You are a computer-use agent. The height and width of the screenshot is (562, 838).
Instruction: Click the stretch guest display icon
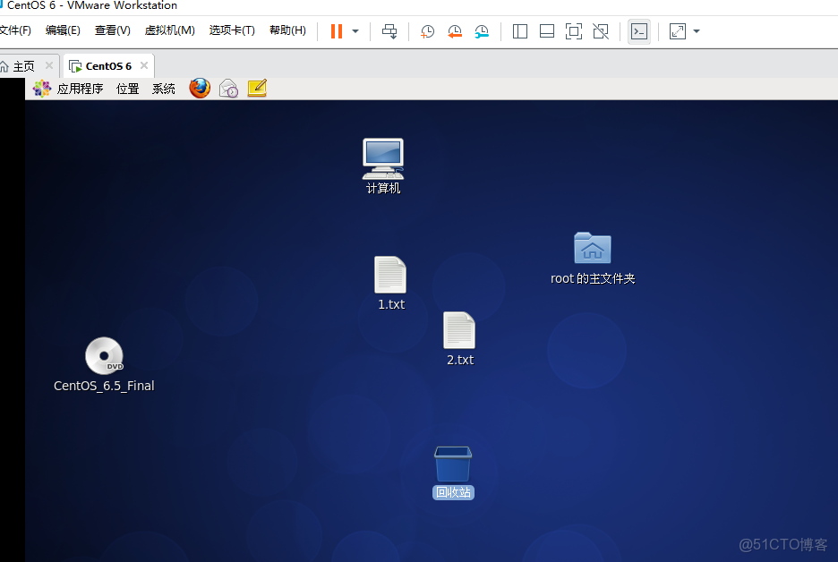click(678, 31)
